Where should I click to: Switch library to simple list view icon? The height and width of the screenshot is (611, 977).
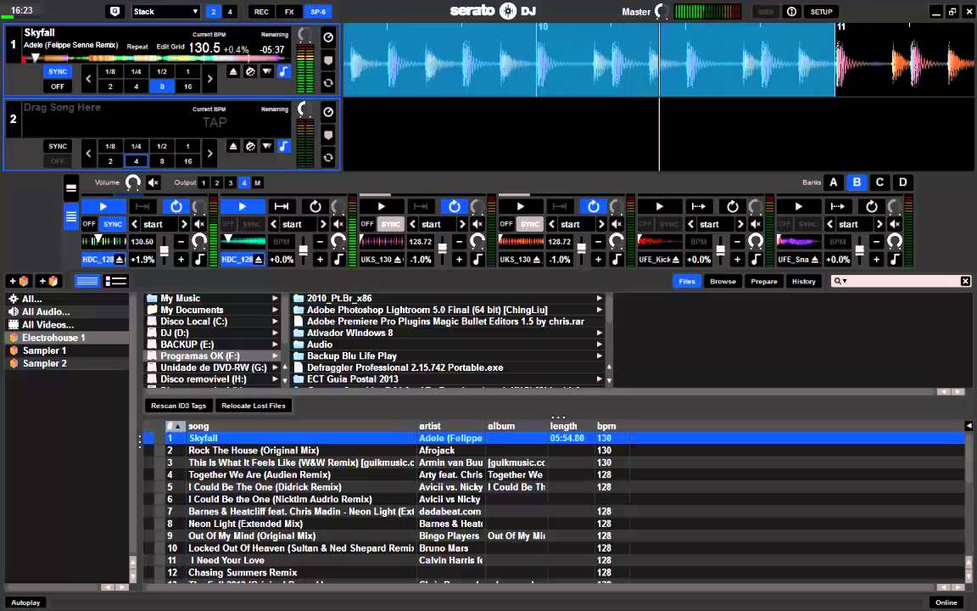pos(87,281)
